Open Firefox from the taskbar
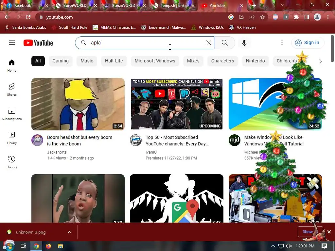 pyautogui.click(x=48, y=246)
